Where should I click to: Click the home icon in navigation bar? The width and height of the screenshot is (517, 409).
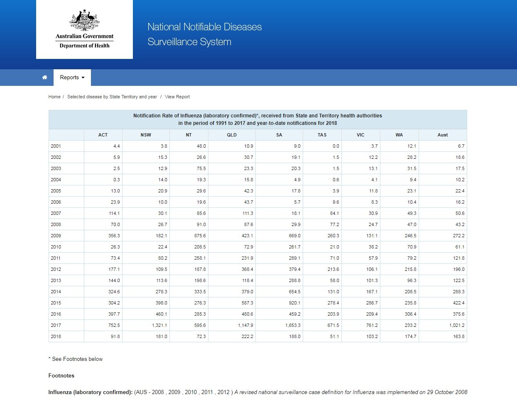click(x=45, y=78)
